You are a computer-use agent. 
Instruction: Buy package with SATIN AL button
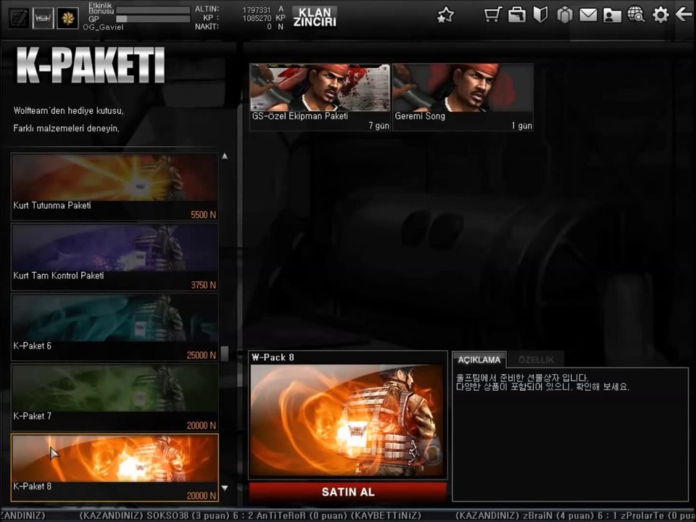[348, 492]
